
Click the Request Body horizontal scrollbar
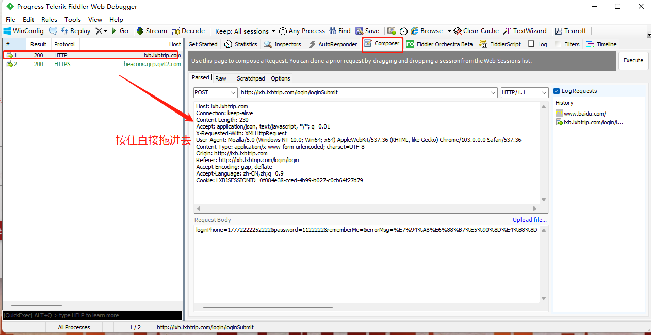tap(268, 307)
